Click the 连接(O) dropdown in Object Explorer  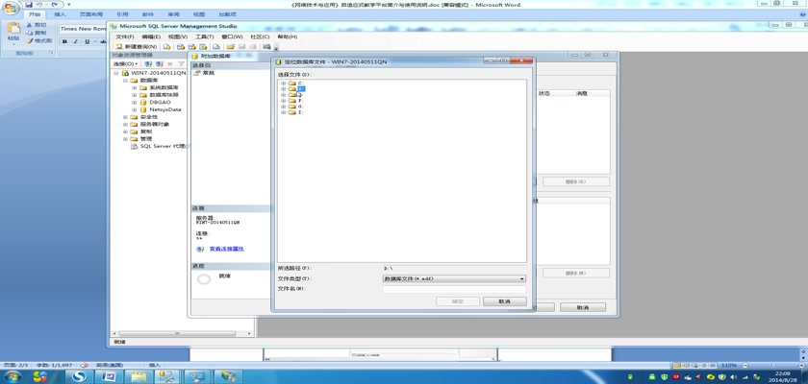tap(125, 63)
